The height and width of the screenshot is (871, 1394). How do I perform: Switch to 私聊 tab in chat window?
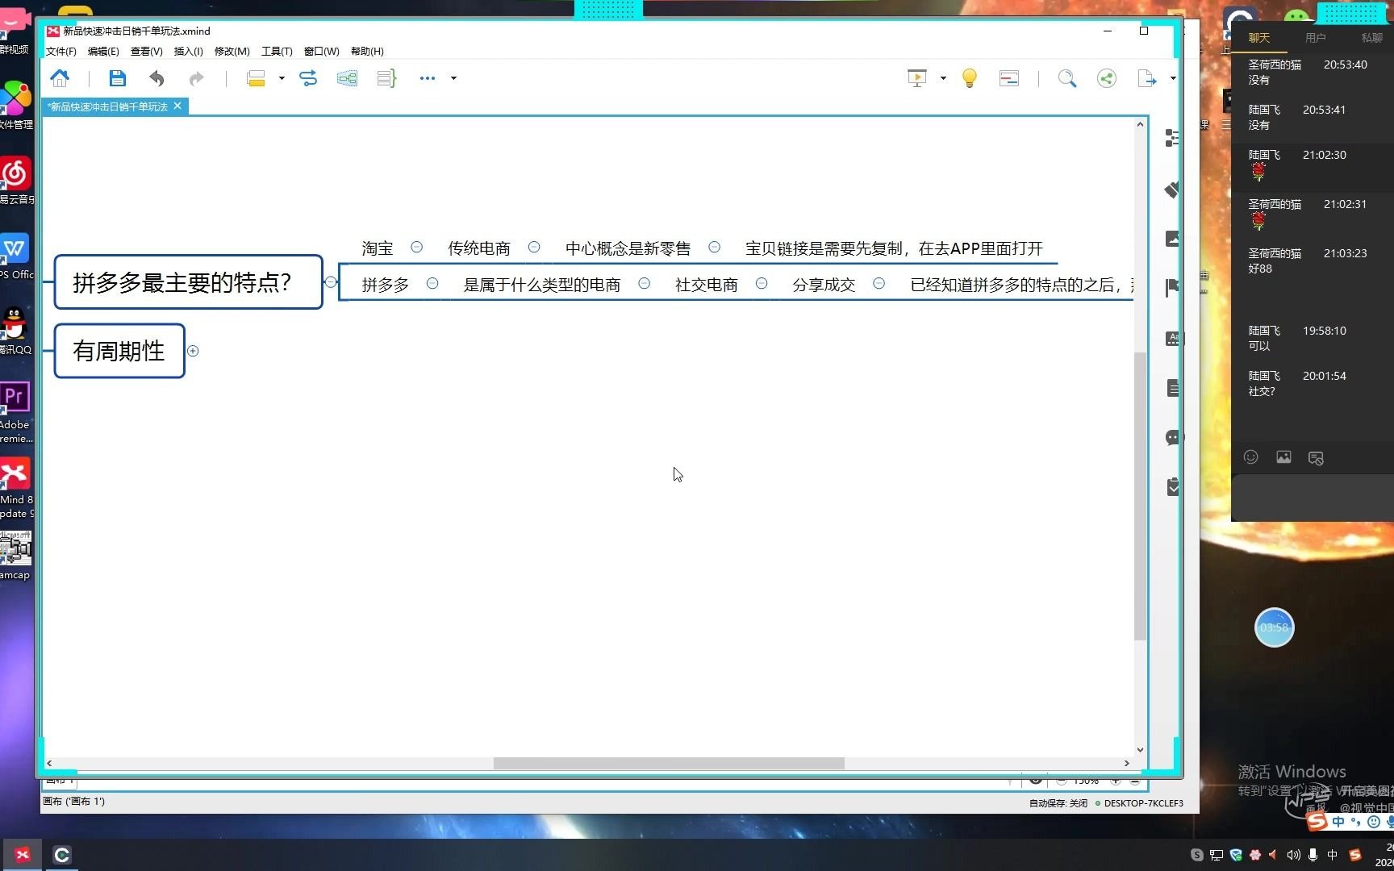coord(1372,38)
